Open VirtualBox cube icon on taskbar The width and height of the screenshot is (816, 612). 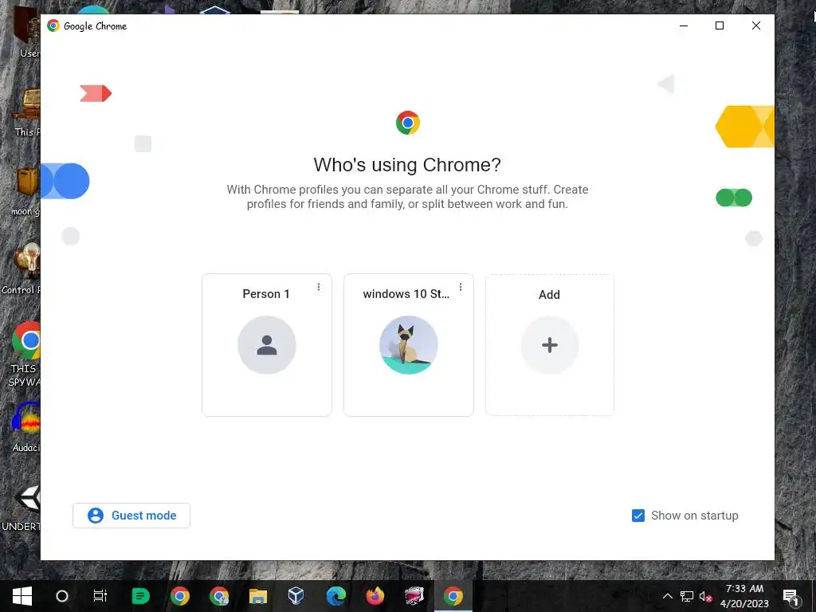pyautogui.click(x=296, y=596)
